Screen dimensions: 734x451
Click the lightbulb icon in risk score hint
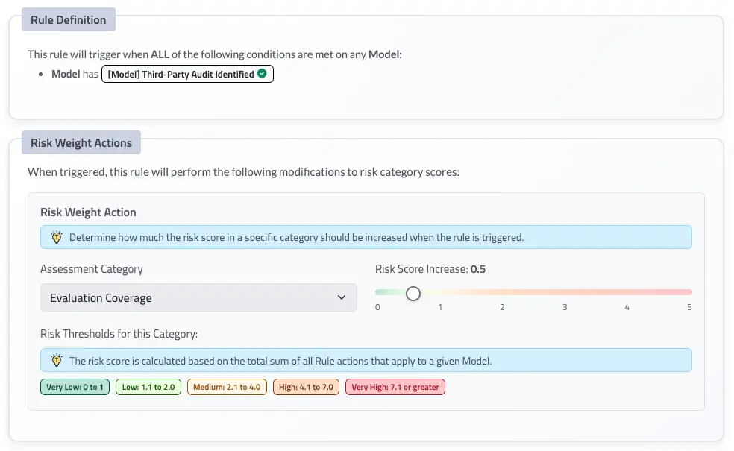pos(57,361)
